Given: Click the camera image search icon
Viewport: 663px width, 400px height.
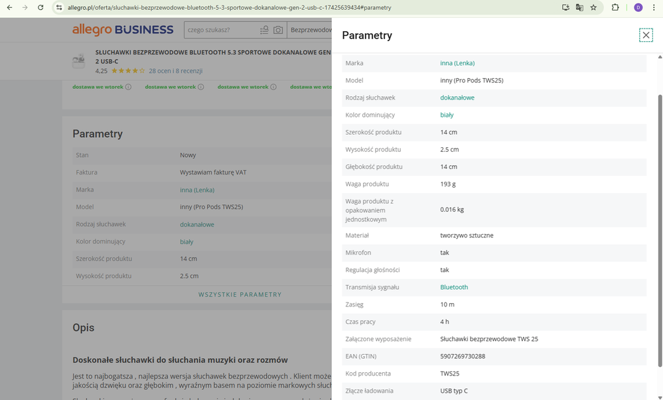Looking at the screenshot, I should [278, 30].
